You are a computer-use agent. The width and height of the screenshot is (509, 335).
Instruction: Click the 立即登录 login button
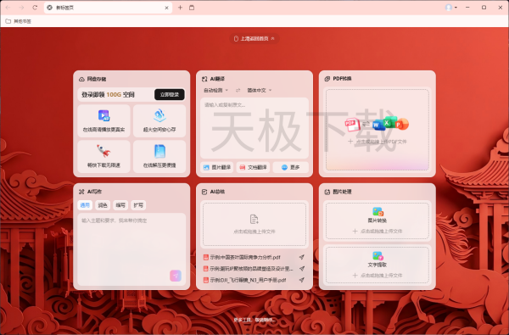[x=170, y=94]
